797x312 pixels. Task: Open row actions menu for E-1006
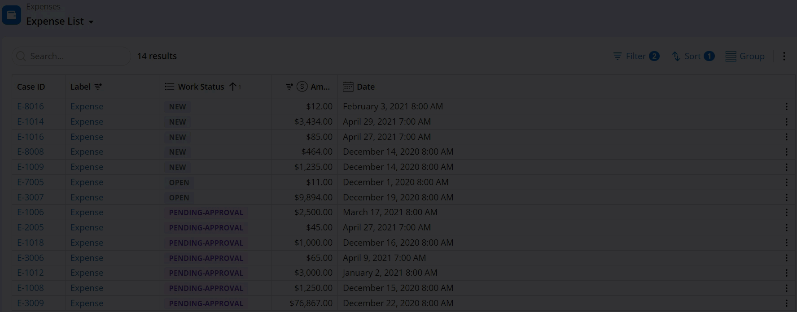pyautogui.click(x=786, y=212)
